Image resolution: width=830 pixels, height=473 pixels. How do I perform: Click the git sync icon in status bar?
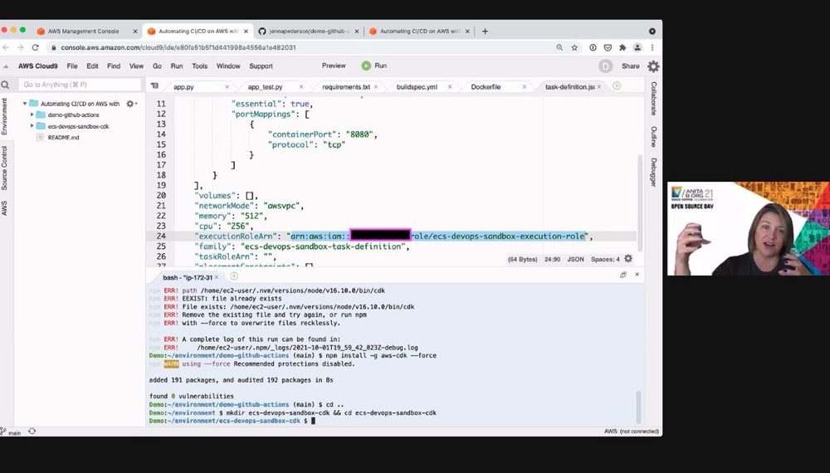pos(32,432)
